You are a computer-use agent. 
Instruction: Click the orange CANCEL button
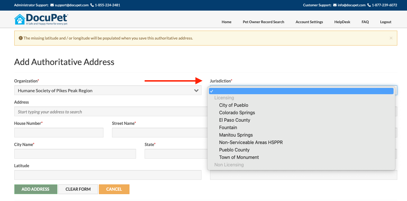coord(114,189)
